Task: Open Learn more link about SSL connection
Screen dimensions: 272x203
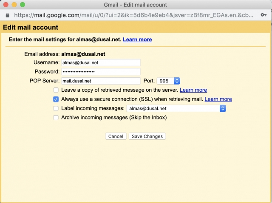Action: point(218,99)
